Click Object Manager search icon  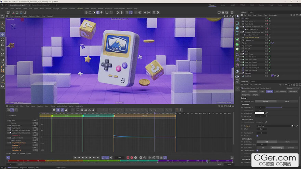point(291,15)
